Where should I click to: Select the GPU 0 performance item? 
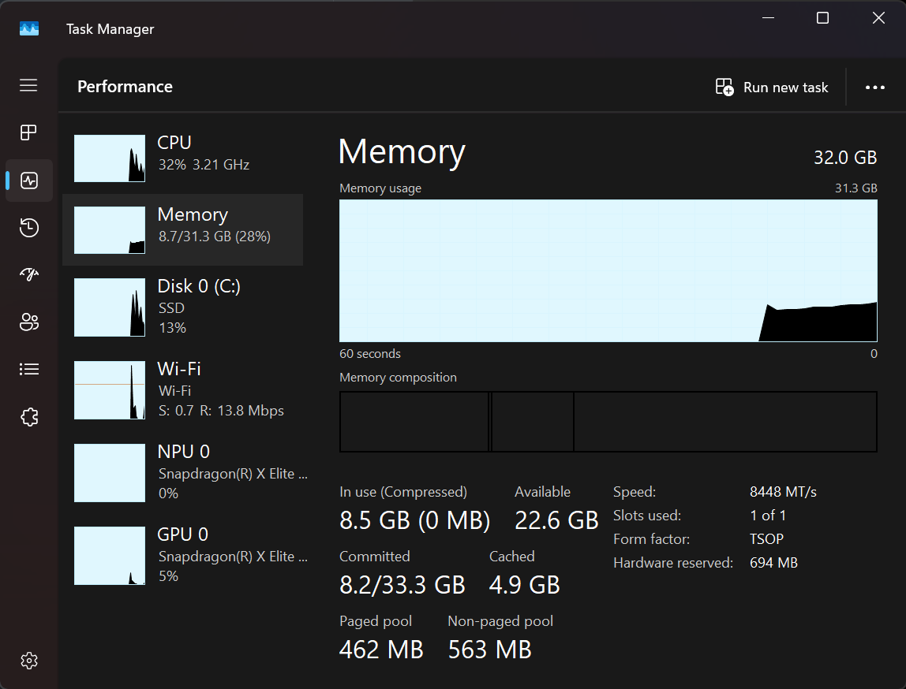[182, 555]
